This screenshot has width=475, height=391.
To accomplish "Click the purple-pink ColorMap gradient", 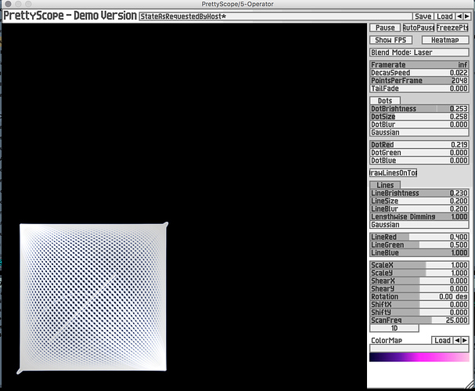I will coord(419,357).
